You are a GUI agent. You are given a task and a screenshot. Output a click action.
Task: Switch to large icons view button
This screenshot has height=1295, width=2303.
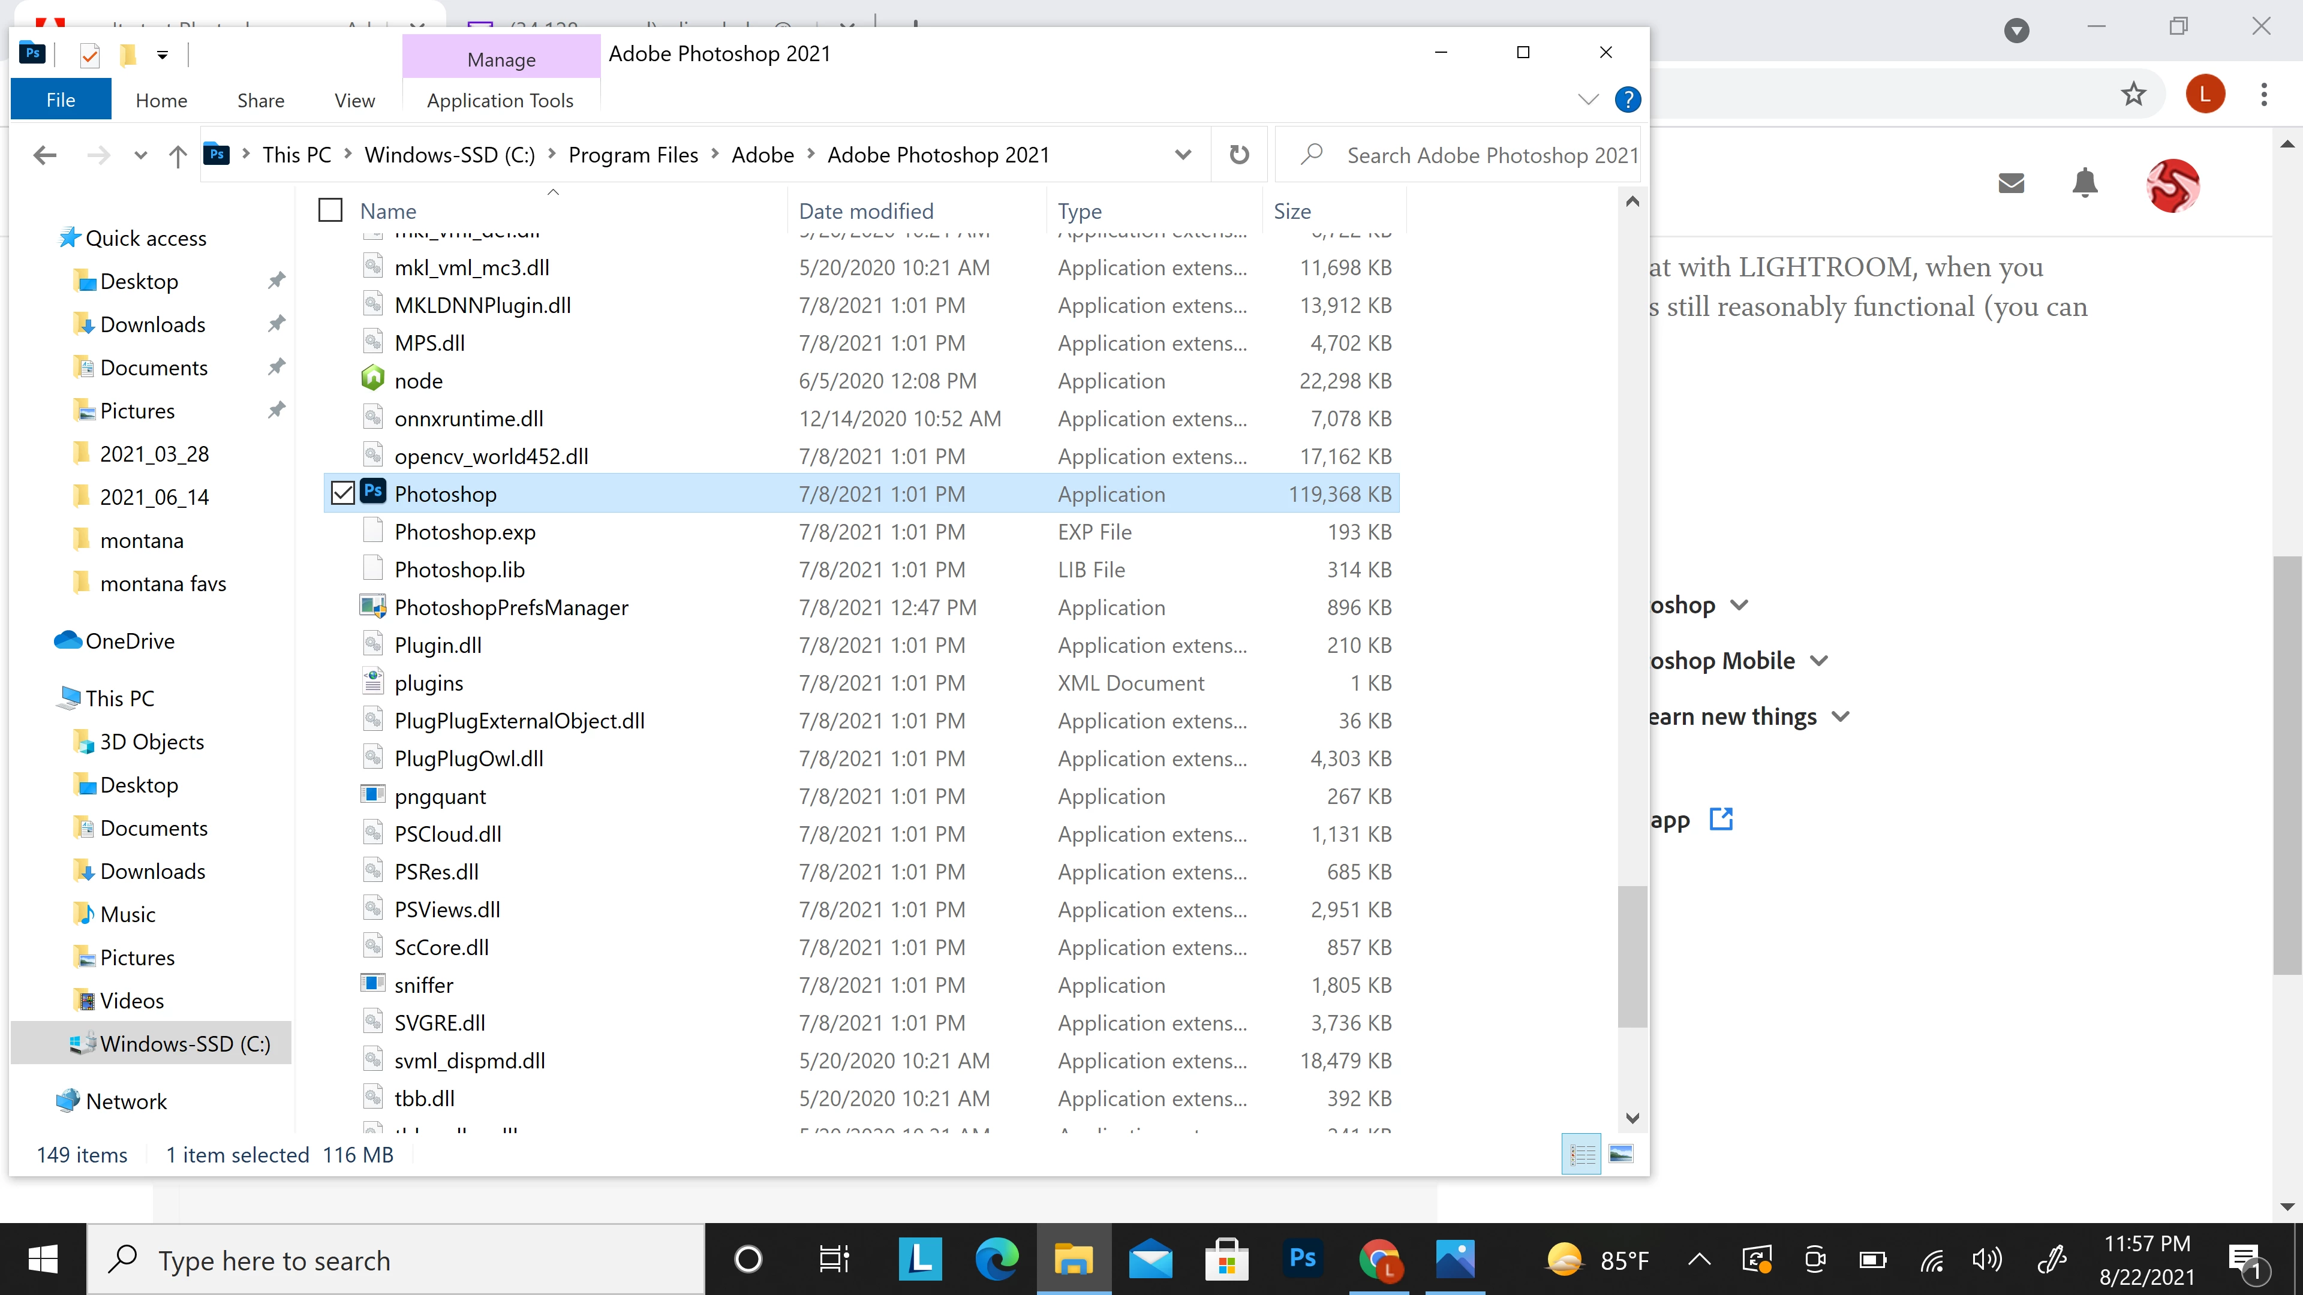click(1621, 1154)
